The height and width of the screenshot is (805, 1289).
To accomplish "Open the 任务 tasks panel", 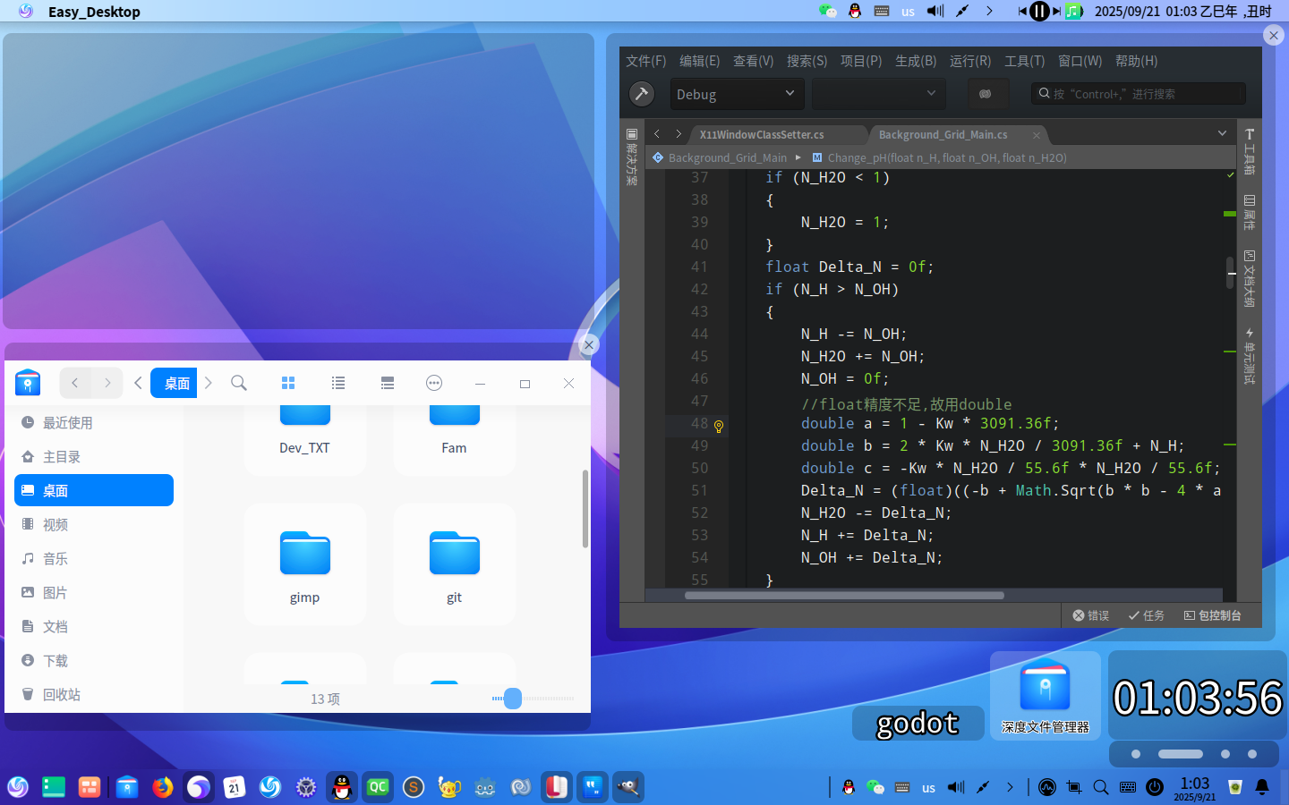I will [x=1146, y=615].
